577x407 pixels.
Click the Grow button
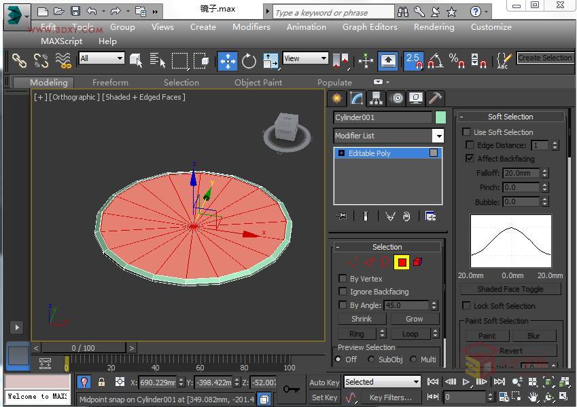tap(414, 318)
